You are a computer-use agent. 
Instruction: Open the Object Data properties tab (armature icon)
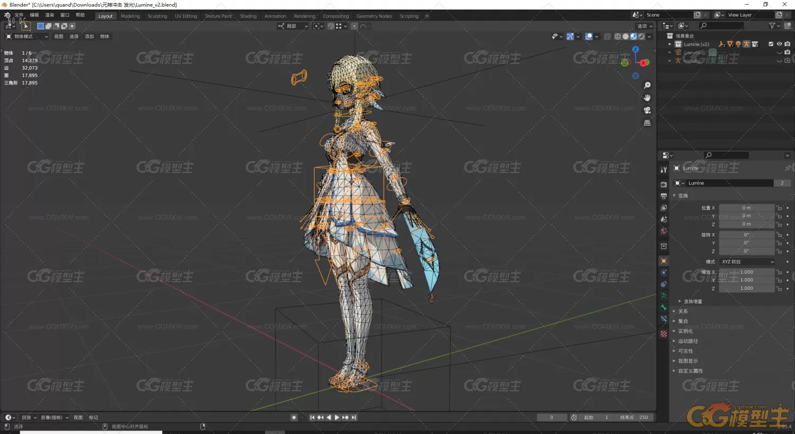pyautogui.click(x=664, y=296)
